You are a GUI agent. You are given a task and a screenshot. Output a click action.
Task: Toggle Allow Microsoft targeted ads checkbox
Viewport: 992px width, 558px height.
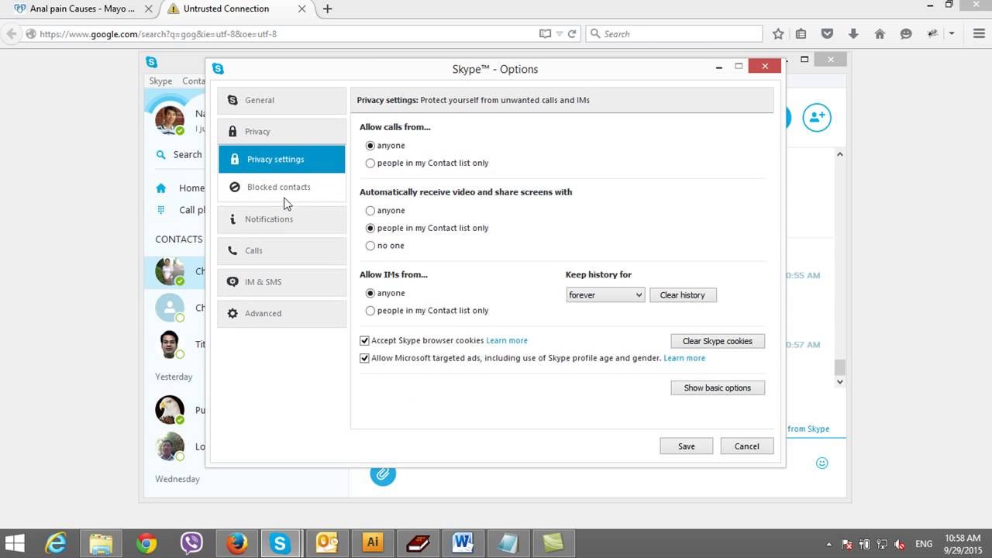pos(364,358)
